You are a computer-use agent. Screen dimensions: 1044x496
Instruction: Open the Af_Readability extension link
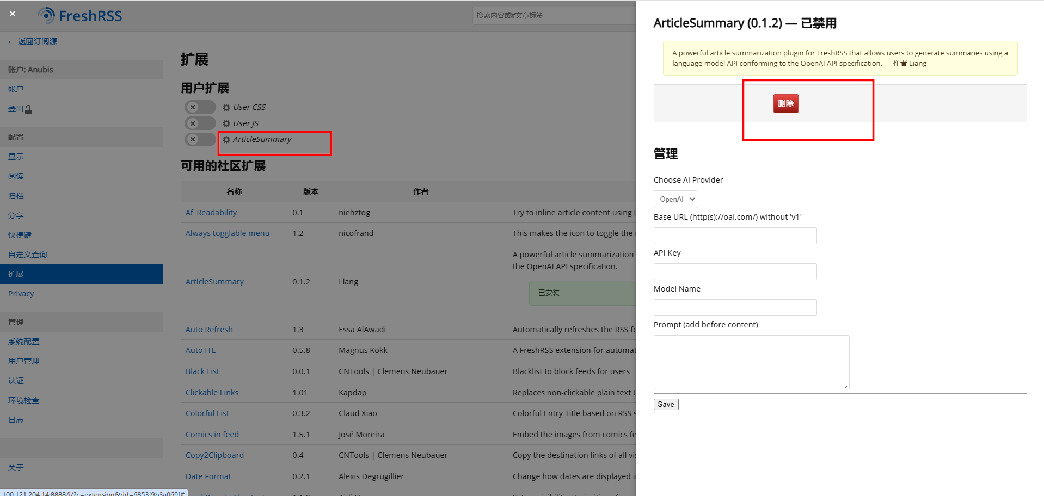click(211, 213)
